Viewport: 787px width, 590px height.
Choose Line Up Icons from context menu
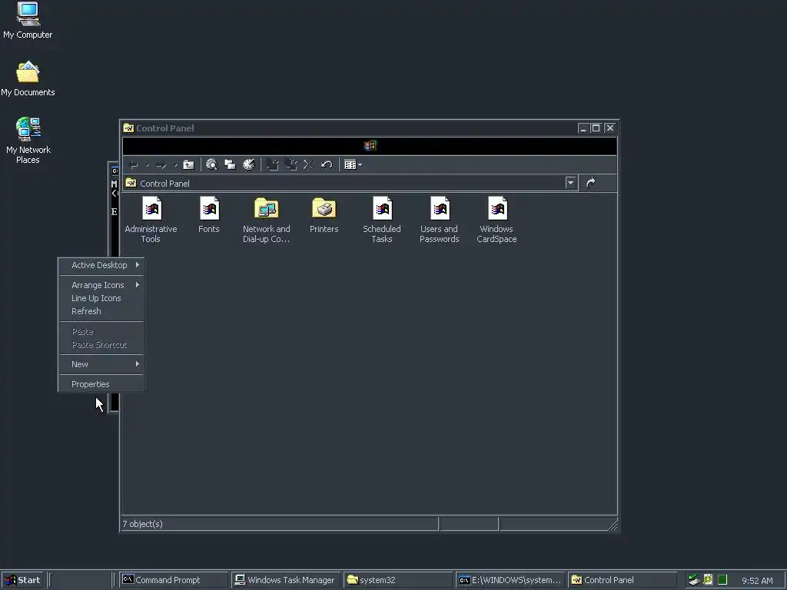pos(101,298)
